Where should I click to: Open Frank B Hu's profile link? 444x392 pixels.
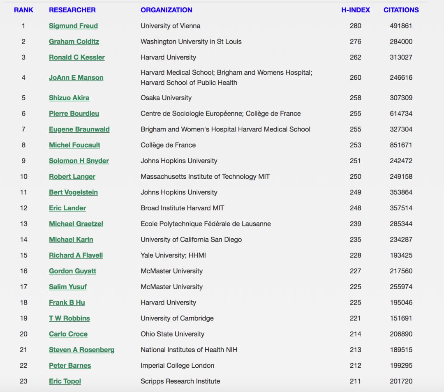point(67,302)
